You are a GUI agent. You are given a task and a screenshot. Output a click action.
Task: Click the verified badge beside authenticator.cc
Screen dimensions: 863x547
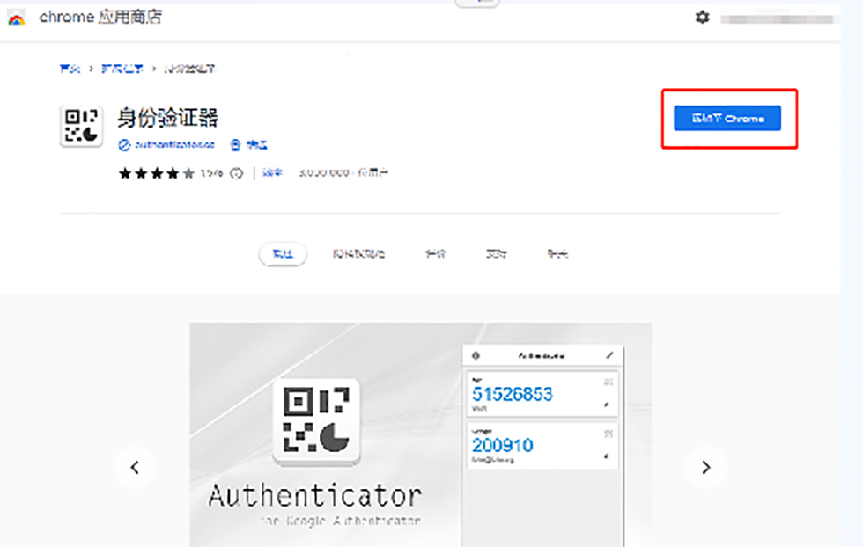click(x=124, y=145)
